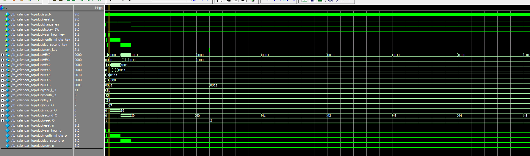Expand the hour_O bus

click(x=2, y=105)
